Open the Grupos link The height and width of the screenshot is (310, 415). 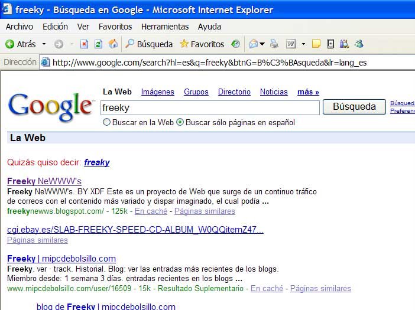pyautogui.click(x=196, y=92)
